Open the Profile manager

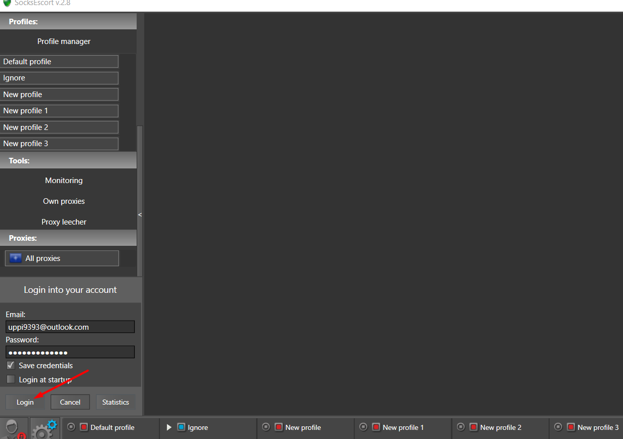pos(64,41)
